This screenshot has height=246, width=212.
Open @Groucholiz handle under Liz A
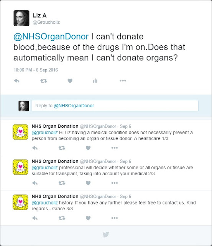tap(46, 22)
